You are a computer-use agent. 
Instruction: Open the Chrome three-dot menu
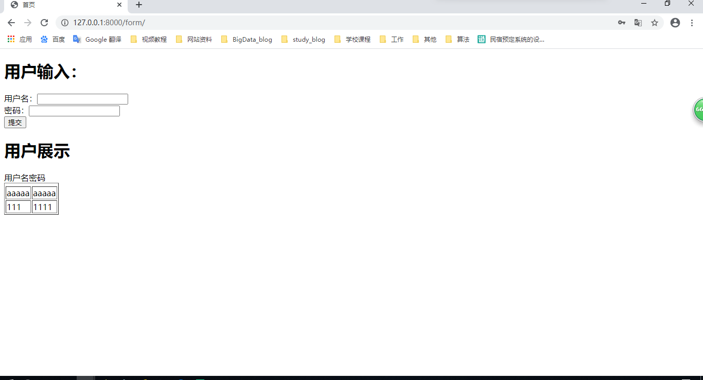click(x=692, y=23)
